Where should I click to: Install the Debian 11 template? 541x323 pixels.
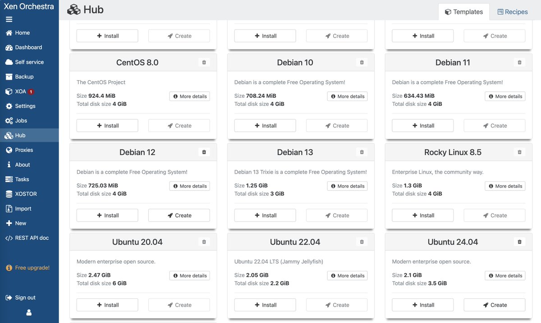click(423, 126)
